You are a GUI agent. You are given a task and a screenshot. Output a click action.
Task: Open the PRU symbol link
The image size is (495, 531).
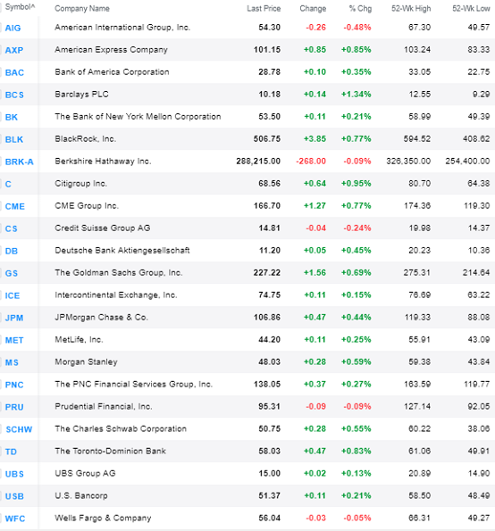(14, 407)
